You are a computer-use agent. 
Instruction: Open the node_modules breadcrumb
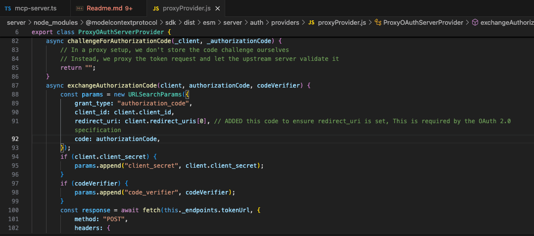click(55, 22)
